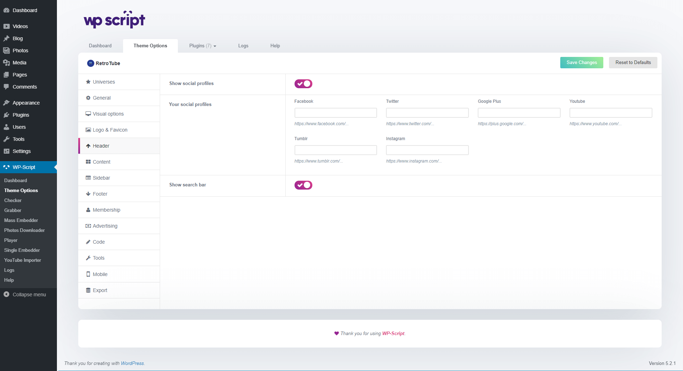Click the Pages icon in sidebar
This screenshot has height=371, width=683.
6,75
